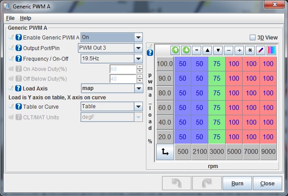288x196 pixels.
Task: Click the plus table tool
Action: [239, 50]
